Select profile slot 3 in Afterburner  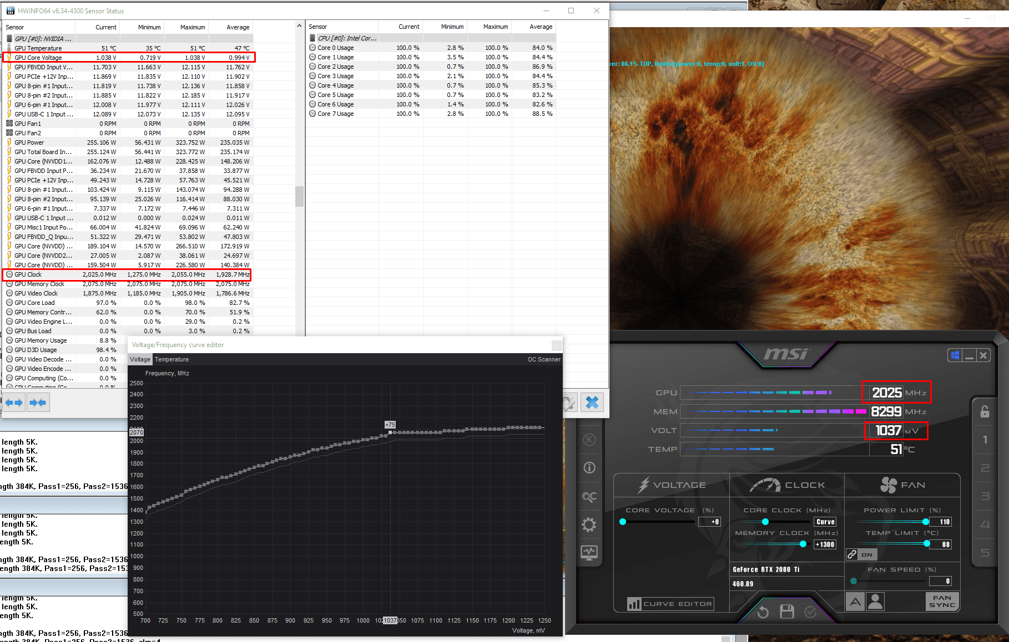985,496
